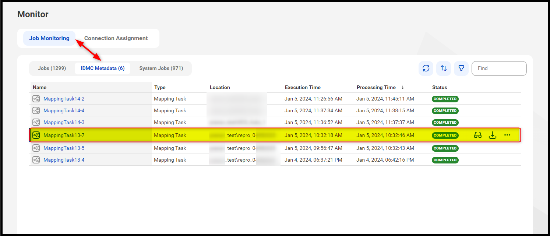Open MappingTask14-3 job link

[x=64, y=122]
